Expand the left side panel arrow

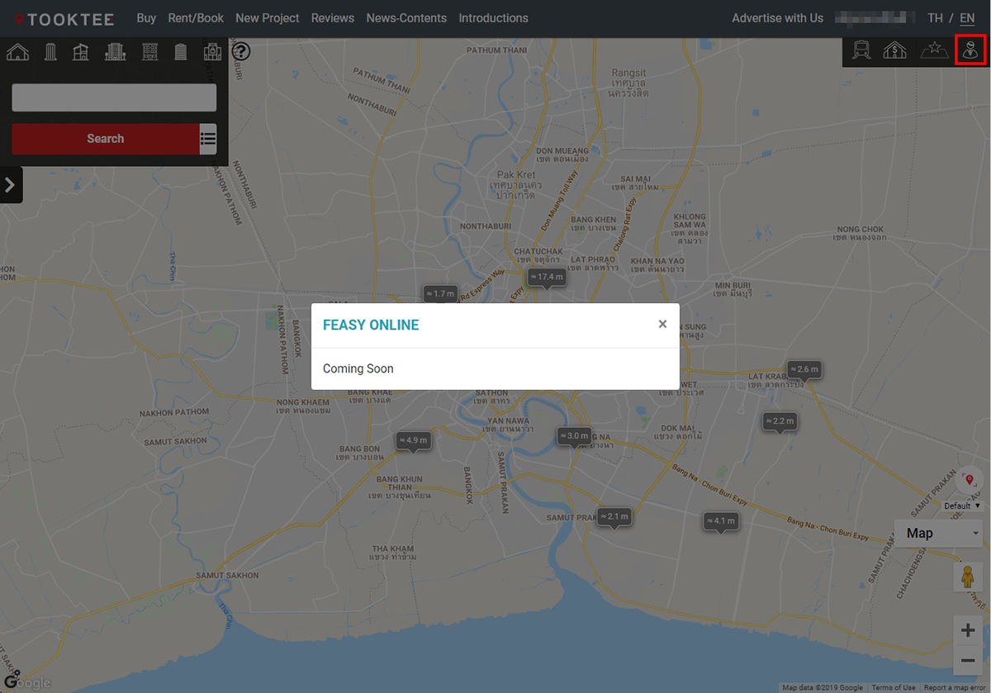10,185
